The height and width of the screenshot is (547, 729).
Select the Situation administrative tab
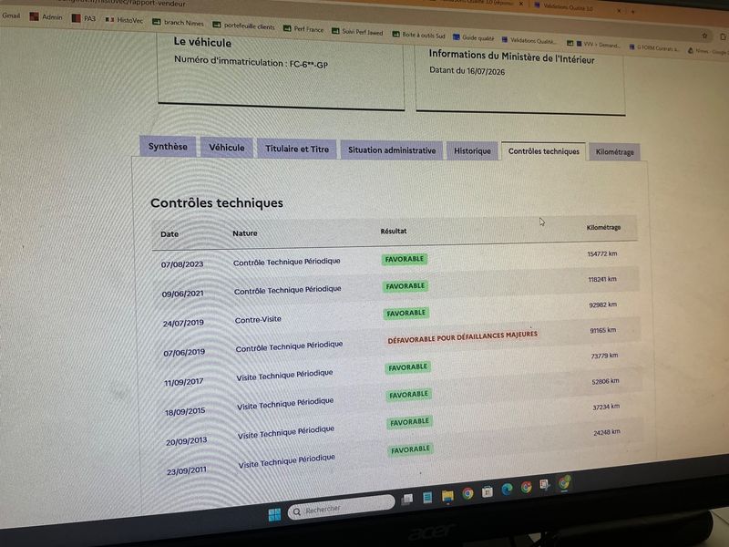point(392,150)
